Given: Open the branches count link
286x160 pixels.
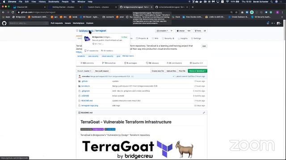Looking at the screenshot, I should click(x=109, y=63).
